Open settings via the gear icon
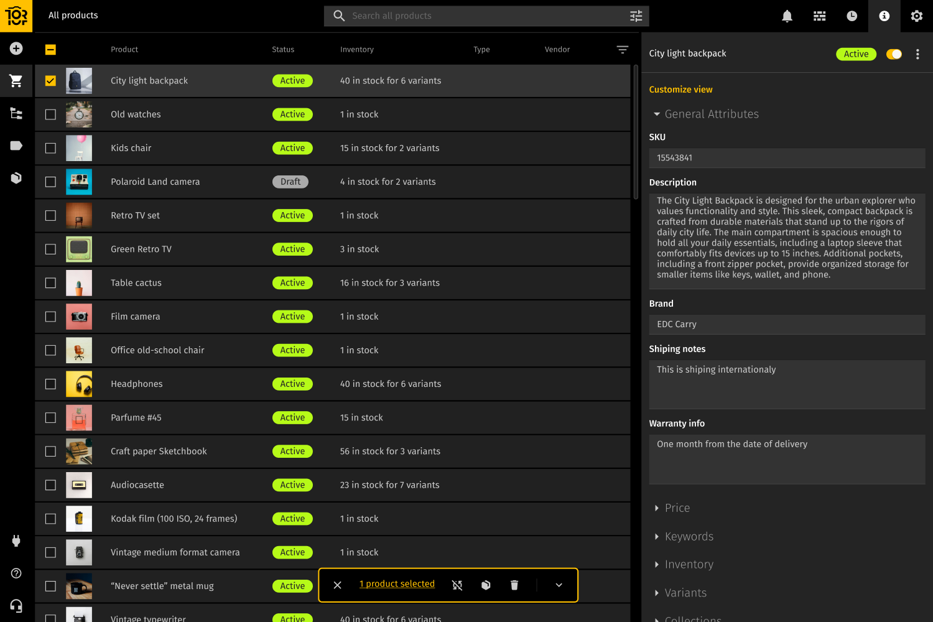 [x=916, y=16]
